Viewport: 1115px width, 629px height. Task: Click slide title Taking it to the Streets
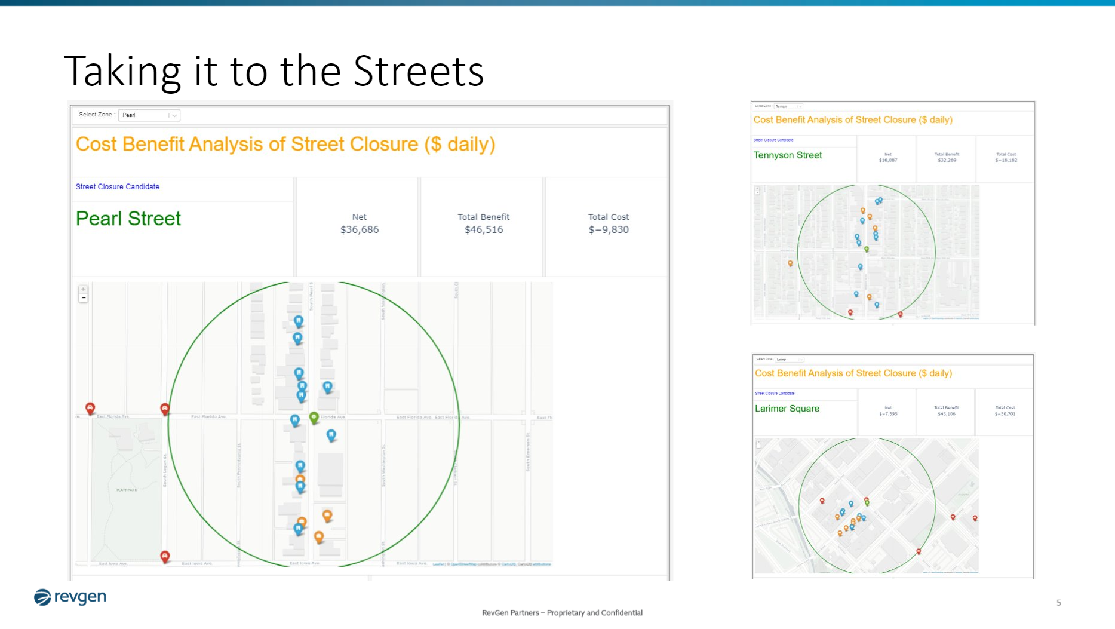point(274,71)
